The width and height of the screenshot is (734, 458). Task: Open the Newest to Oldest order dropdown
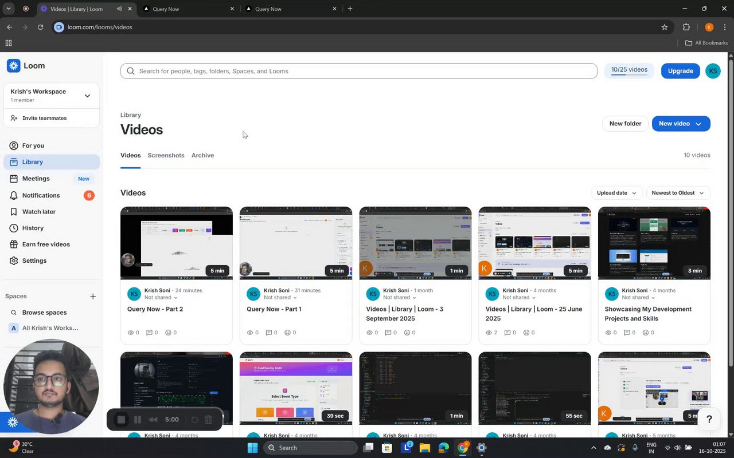tap(678, 193)
